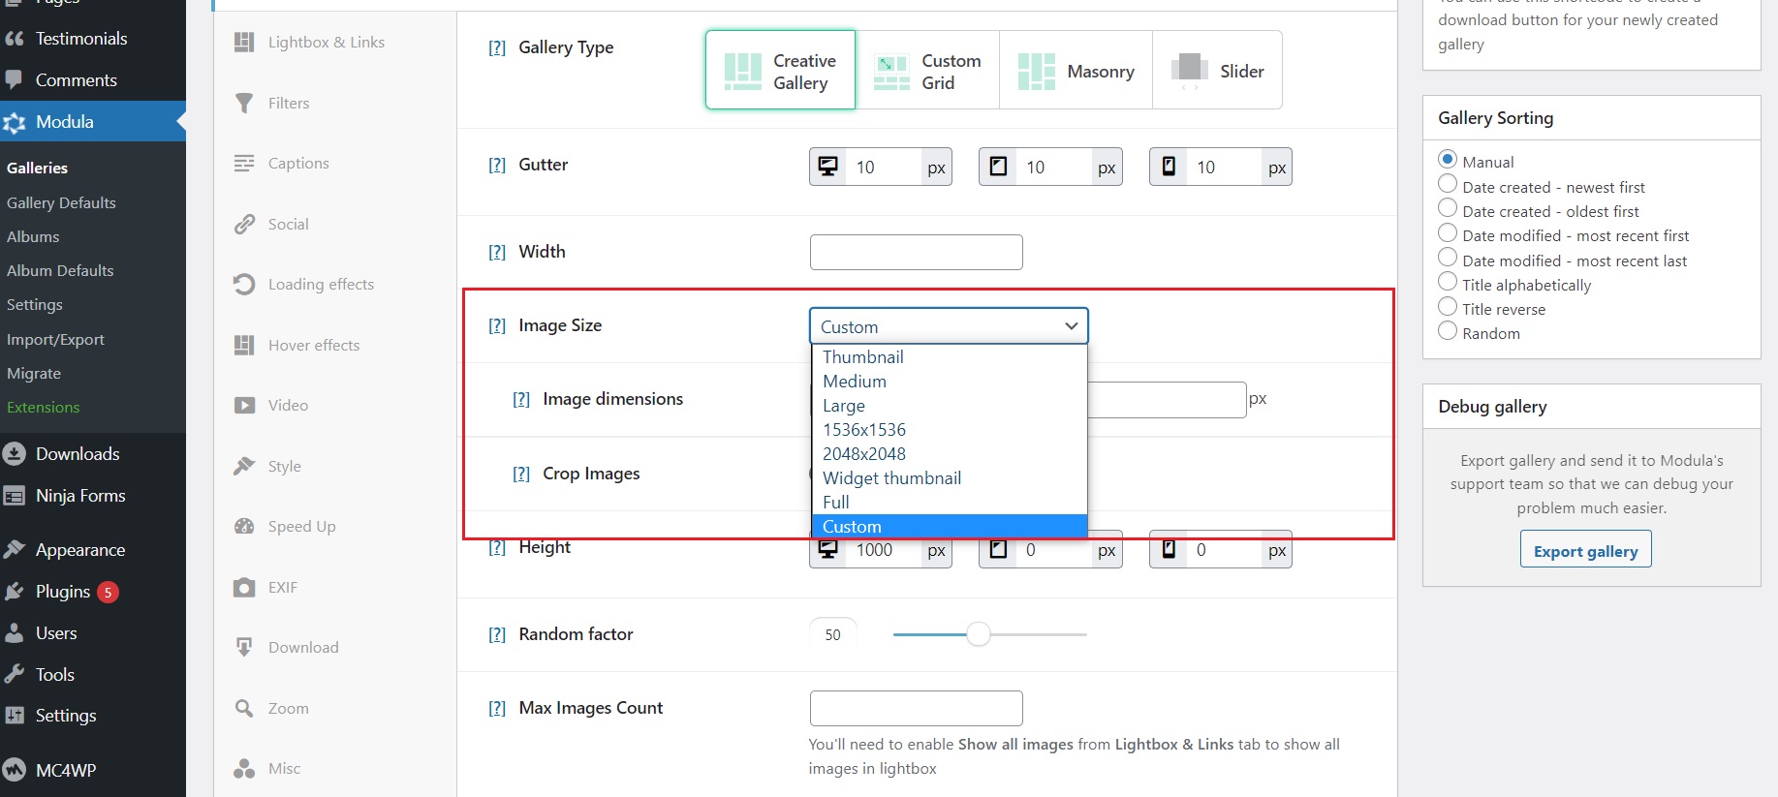The image size is (1778, 797).
Task: Select Random gallery sorting
Action: (1448, 330)
